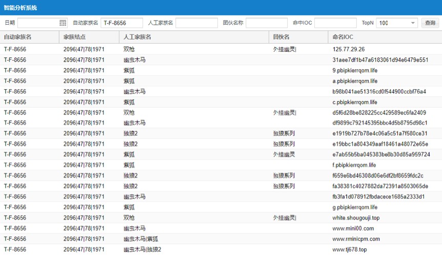Click the 人工家族名 input field
442x255 pixels.
(196, 23)
